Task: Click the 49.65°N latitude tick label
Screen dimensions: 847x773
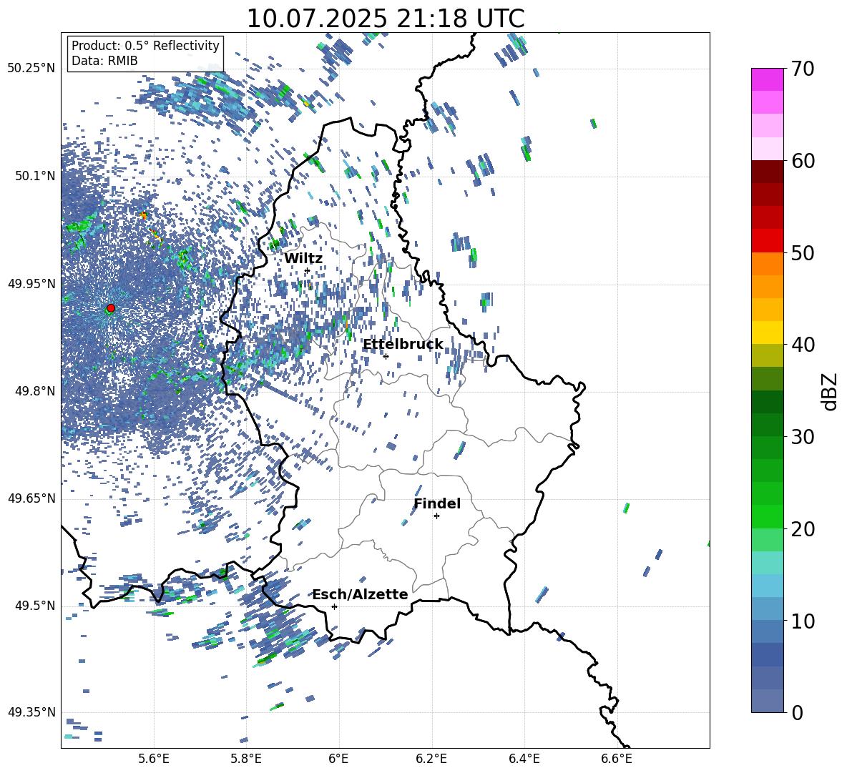Action: [x=31, y=498]
